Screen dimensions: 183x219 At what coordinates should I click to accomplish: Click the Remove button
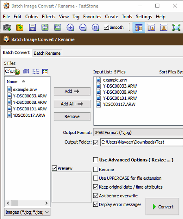pos(72,116)
